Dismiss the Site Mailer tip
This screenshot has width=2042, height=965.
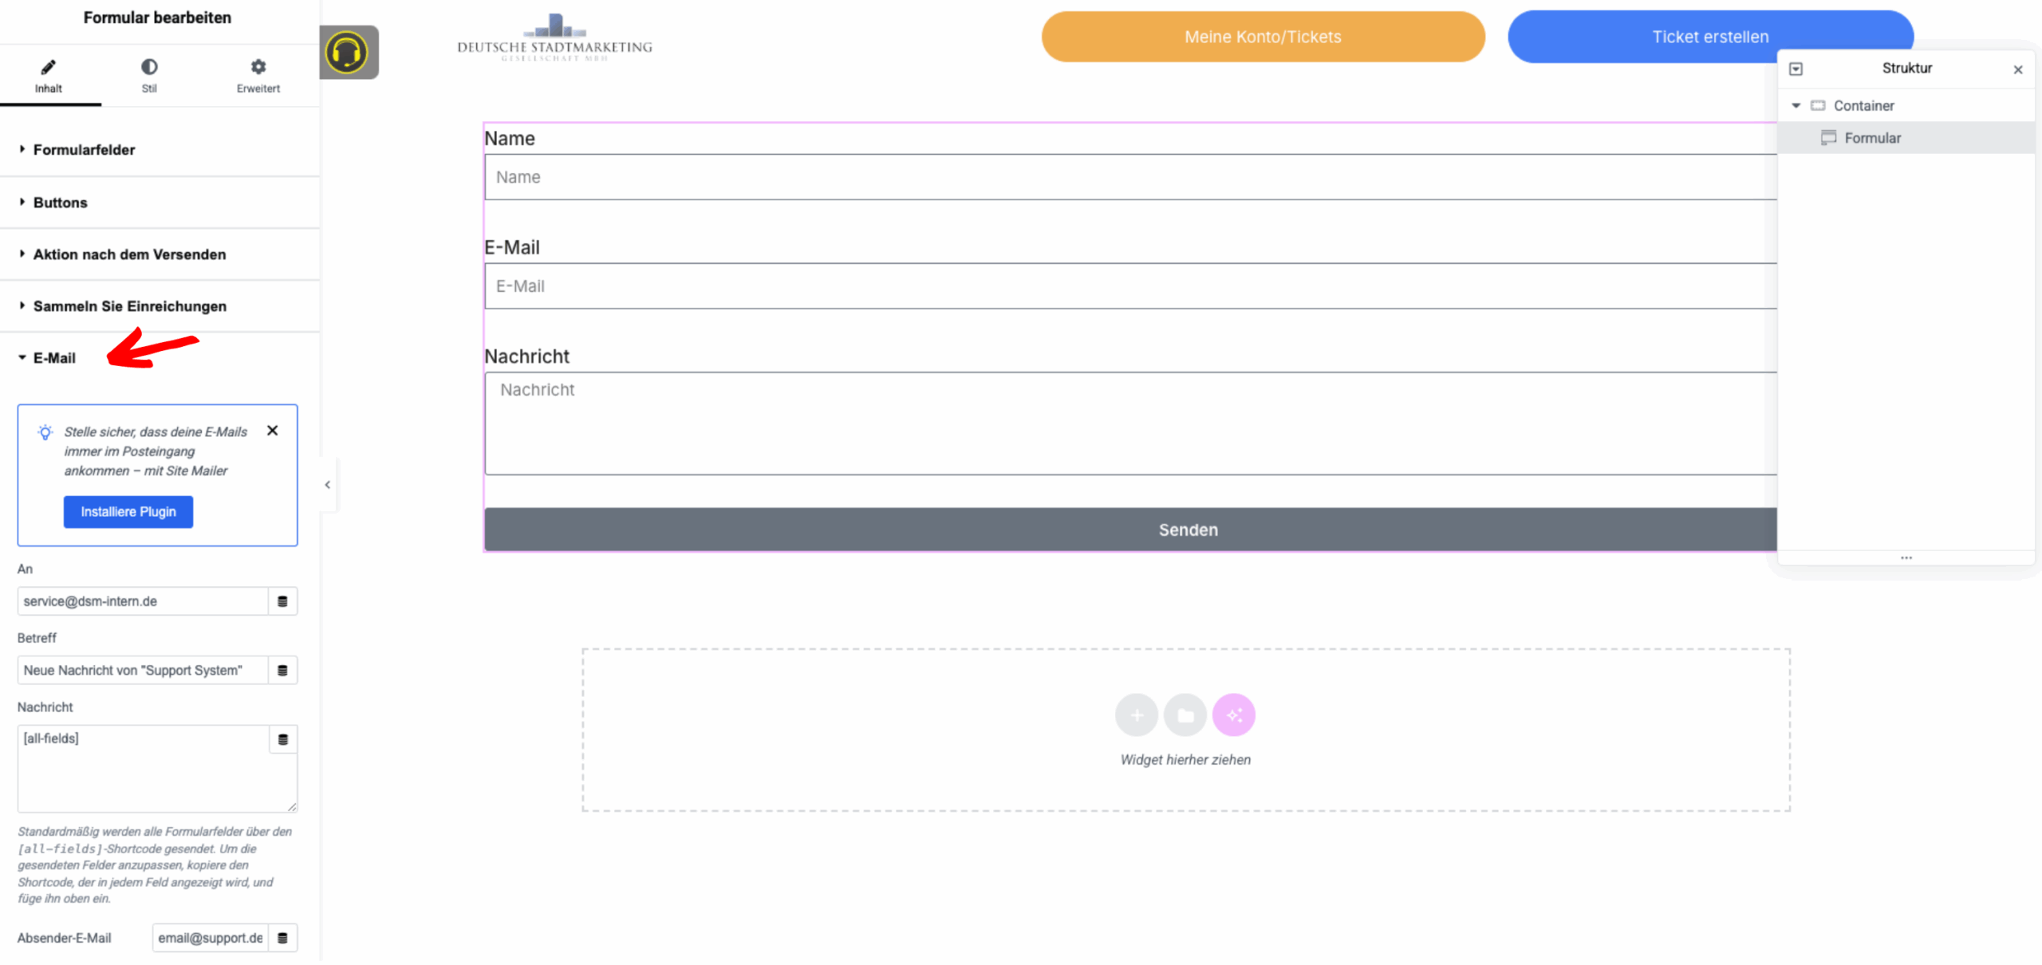click(x=271, y=431)
